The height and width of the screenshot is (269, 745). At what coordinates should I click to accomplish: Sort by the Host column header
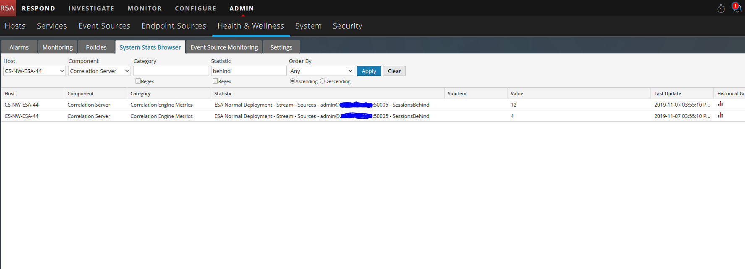pos(32,93)
